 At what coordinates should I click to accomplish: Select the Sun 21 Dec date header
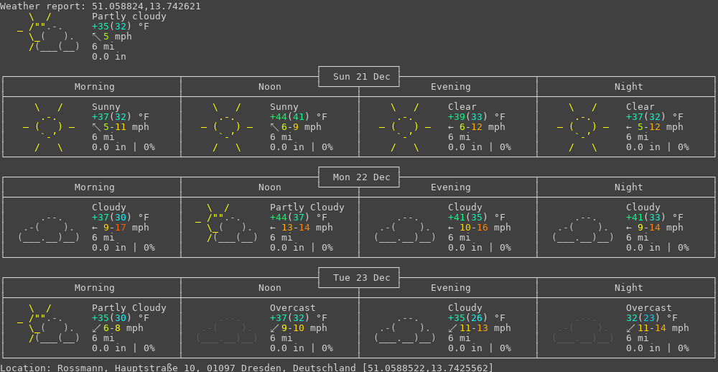(x=359, y=77)
